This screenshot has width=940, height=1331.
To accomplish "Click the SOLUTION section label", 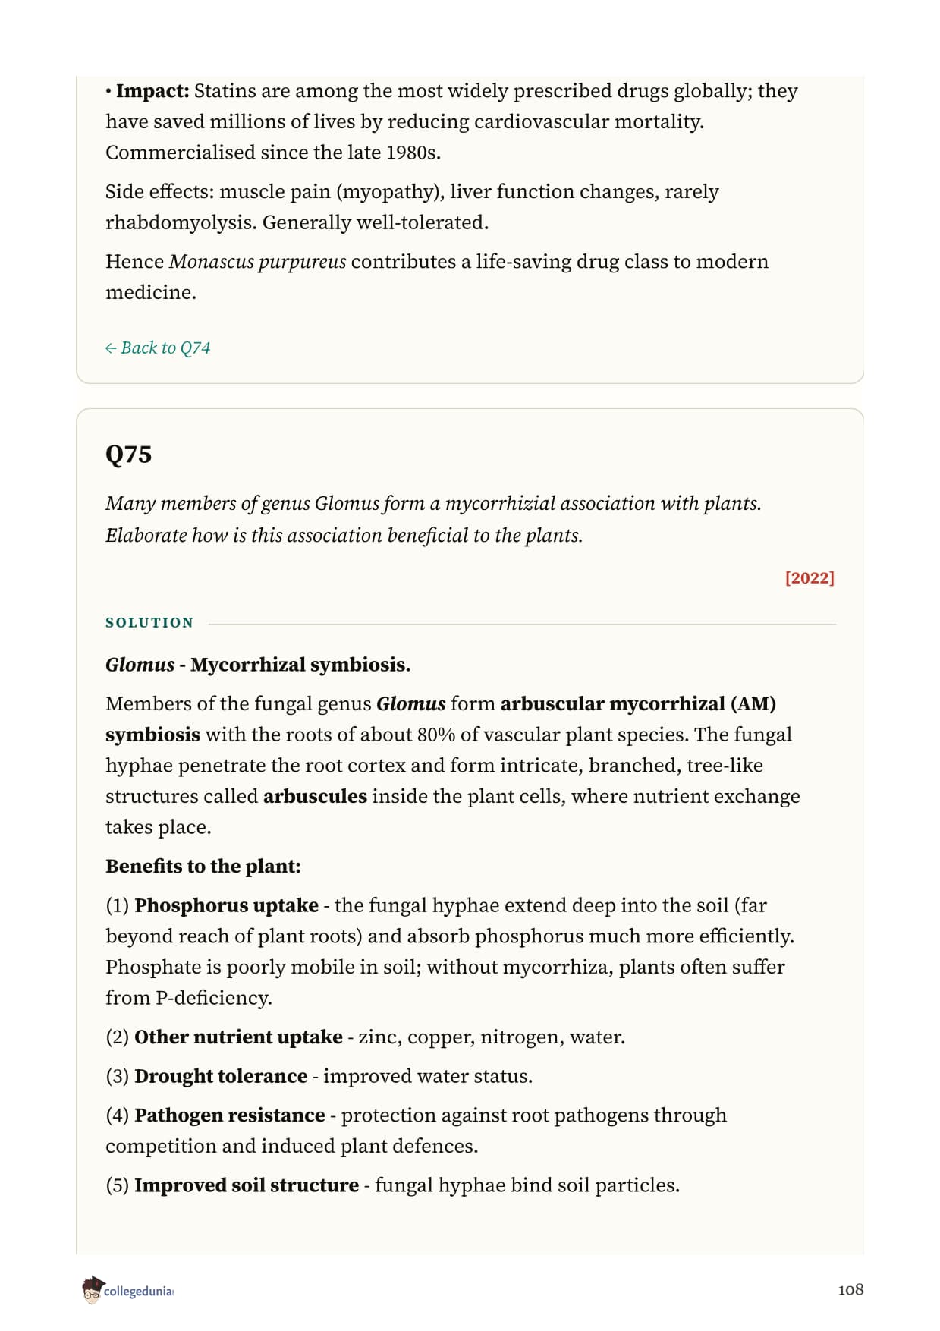I will (x=149, y=622).
